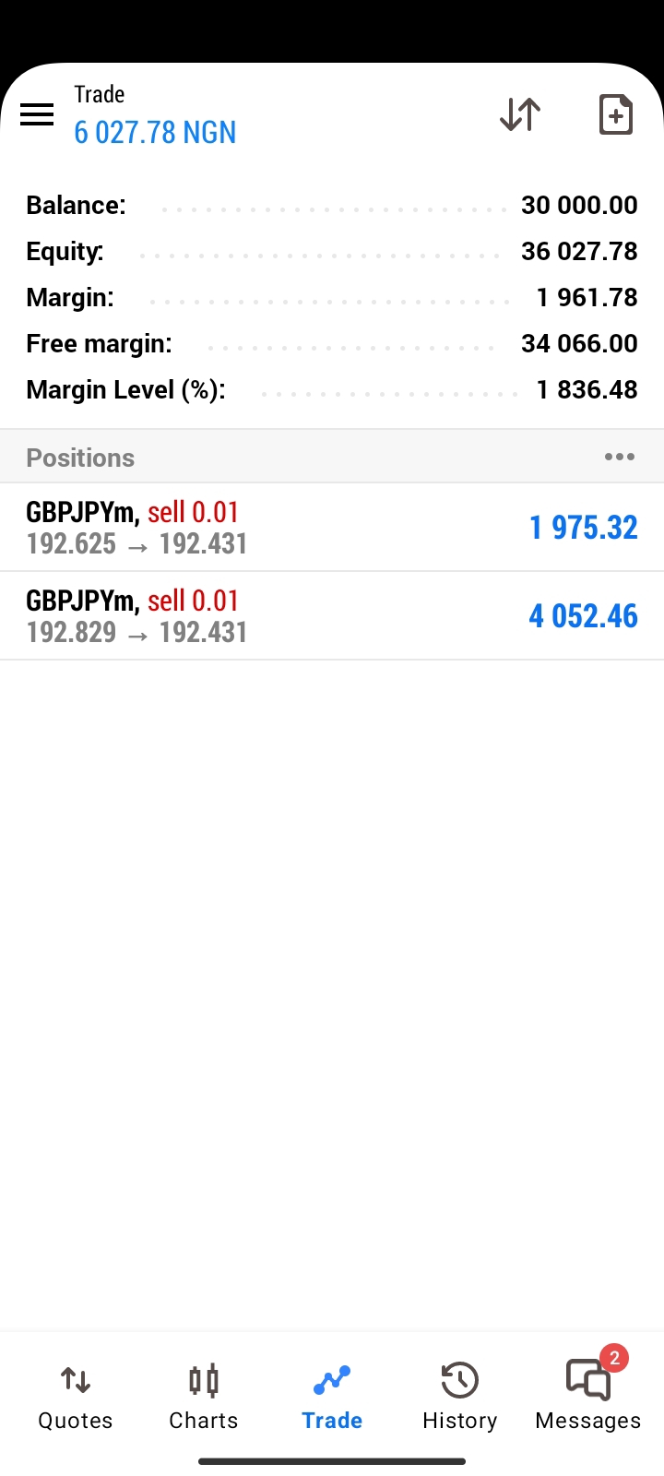Tap the Charts candlestick icon
664x1476 pixels.
pos(204,1380)
